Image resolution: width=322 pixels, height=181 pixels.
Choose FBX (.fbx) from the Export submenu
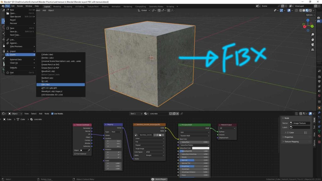(61, 85)
